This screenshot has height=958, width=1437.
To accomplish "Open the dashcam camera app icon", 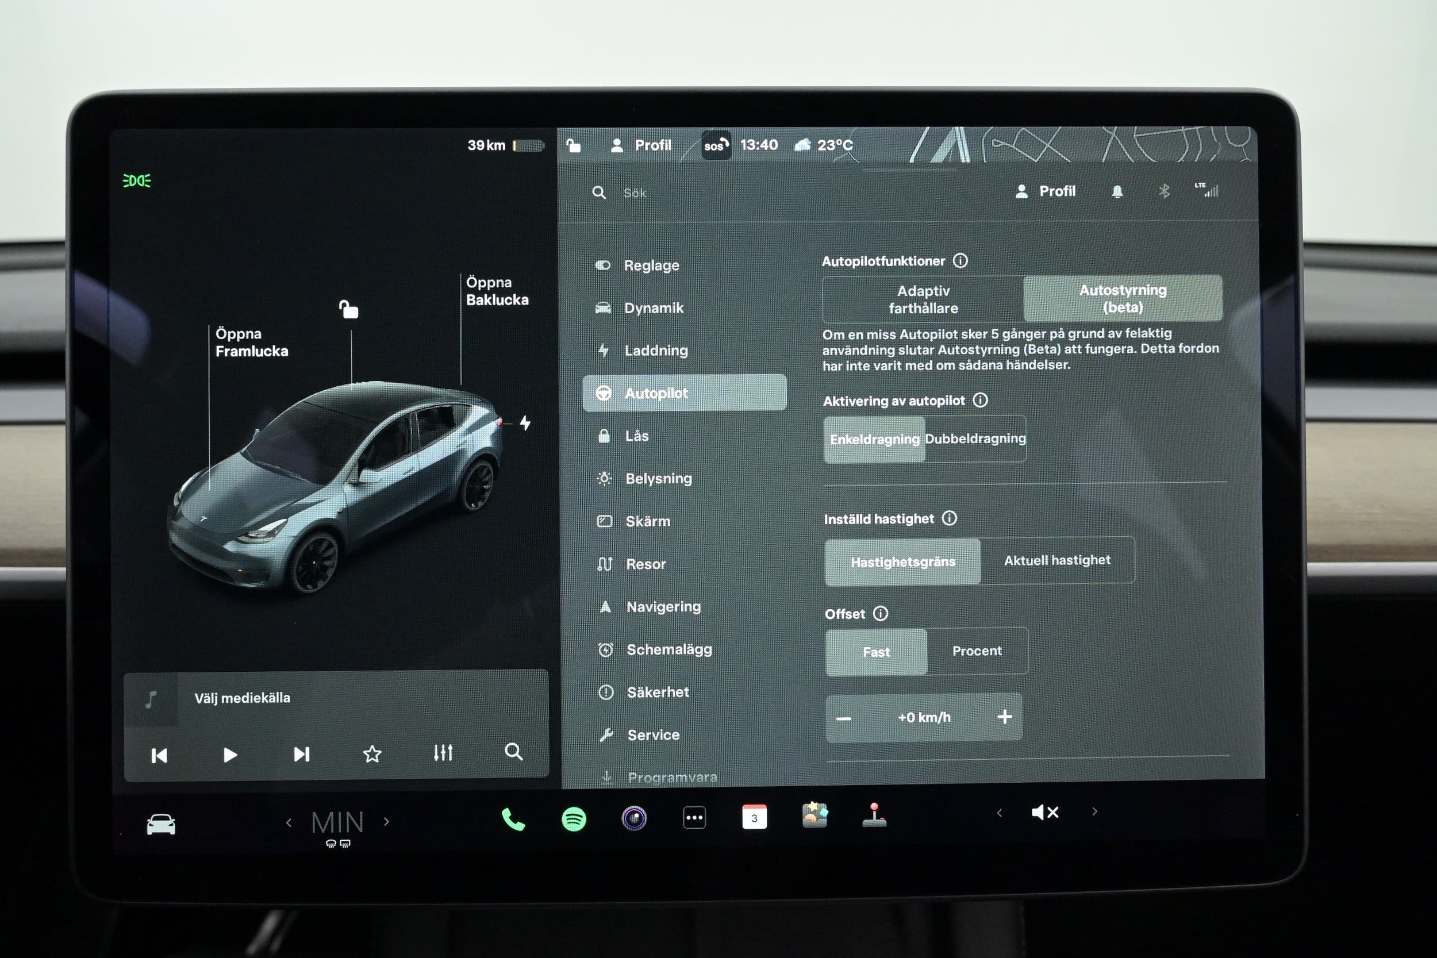I will [x=633, y=818].
